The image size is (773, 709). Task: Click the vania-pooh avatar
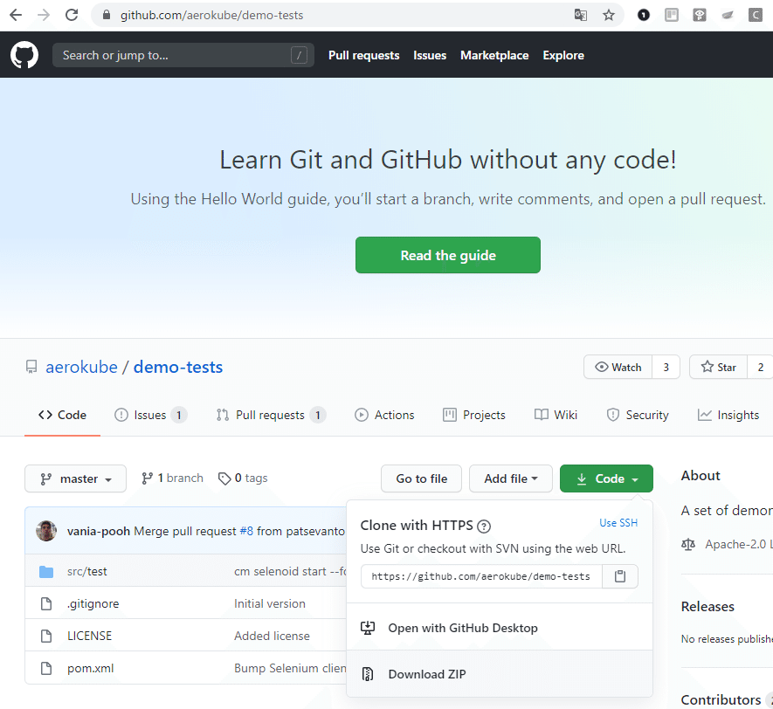tap(46, 531)
